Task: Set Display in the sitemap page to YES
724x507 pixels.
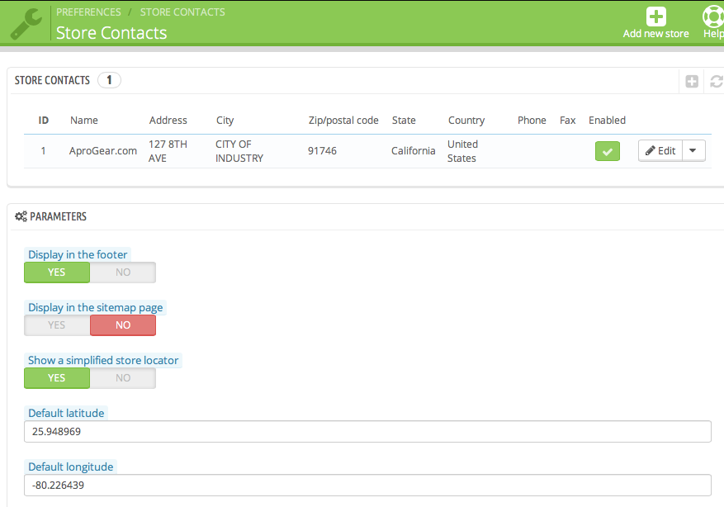Action: point(57,325)
